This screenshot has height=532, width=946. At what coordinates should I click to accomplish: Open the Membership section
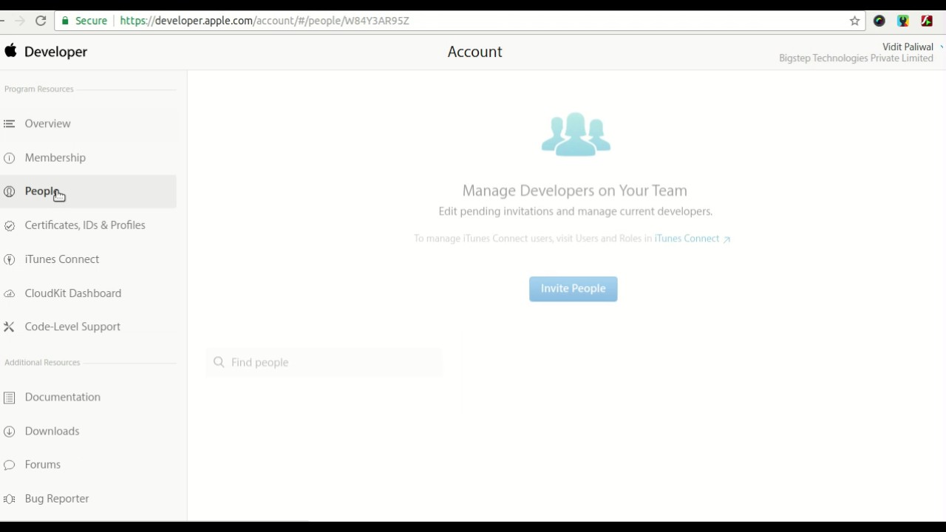(55, 157)
